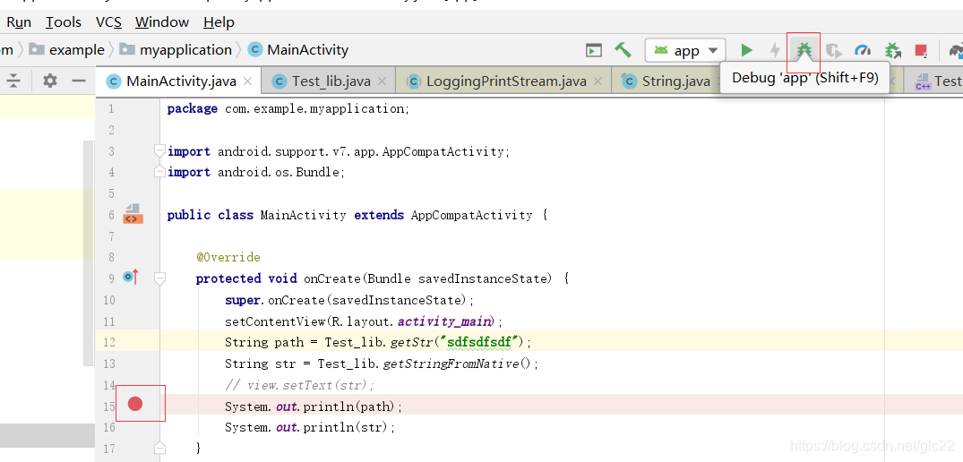Click the MainActivity breadcrumb item
The image size is (963, 462).
(298, 50)
